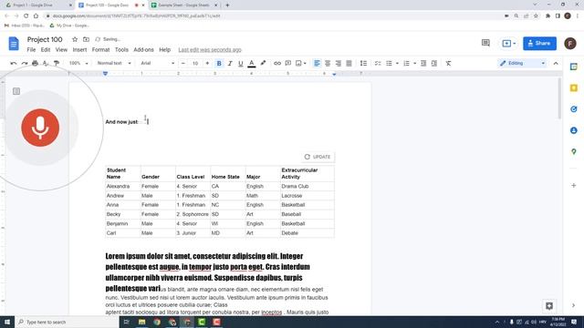Open comment history icon
584x328 pixels.
(x=485, y=43)
